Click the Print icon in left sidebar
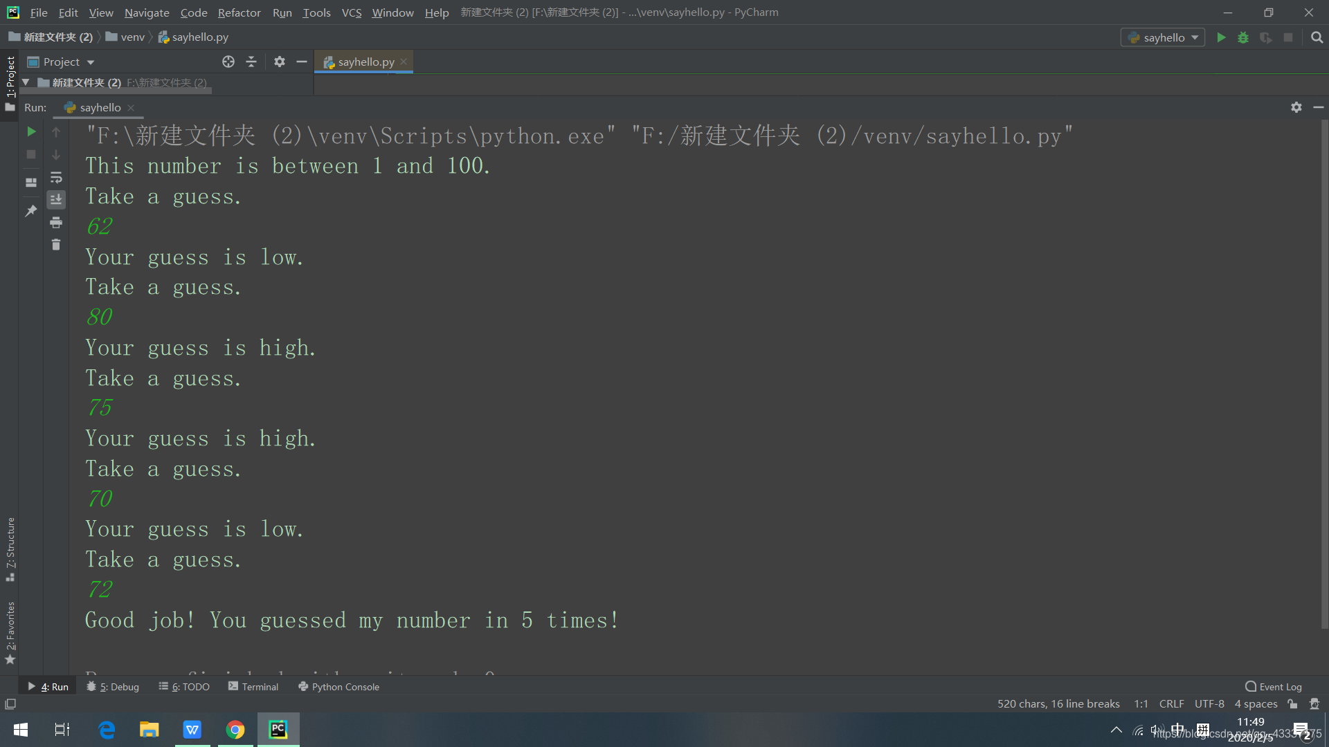This screenshot has height=747, width=1329. point(57,223)
